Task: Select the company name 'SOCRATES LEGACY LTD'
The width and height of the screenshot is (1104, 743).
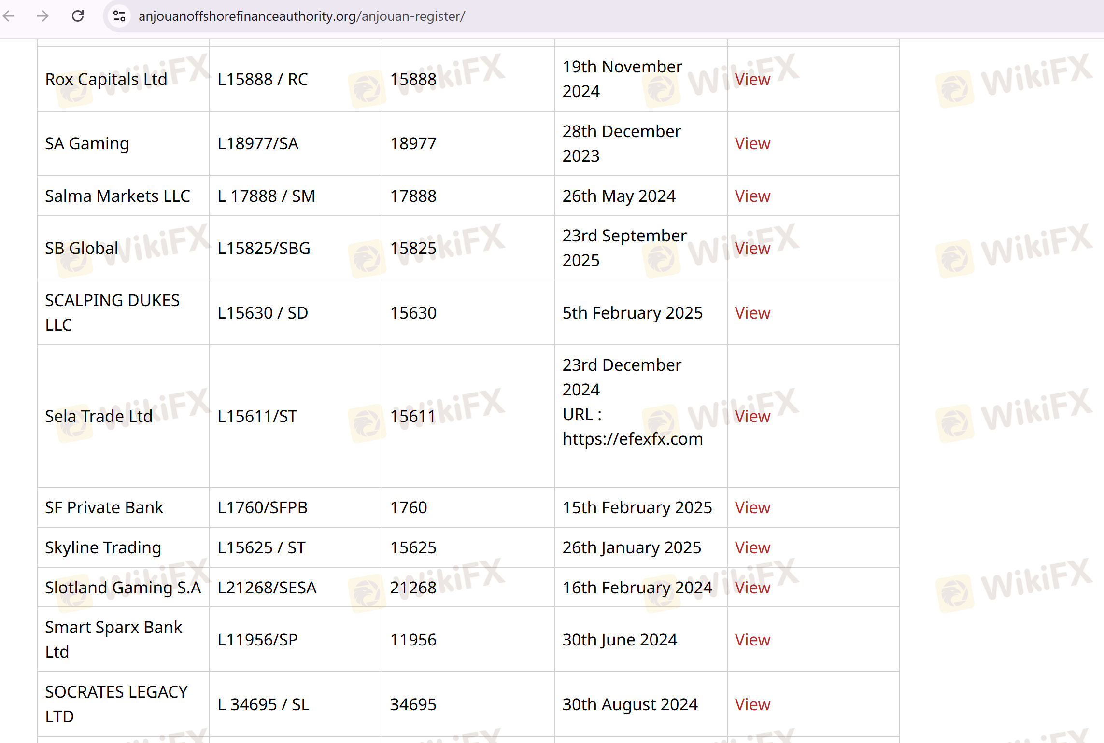Action: 116,704
